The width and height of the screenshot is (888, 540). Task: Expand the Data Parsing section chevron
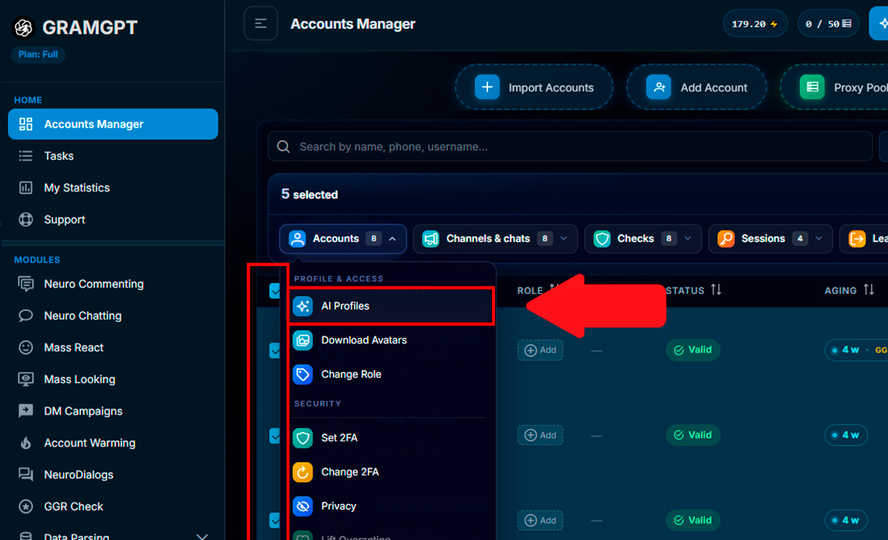(x=202, y=536)
